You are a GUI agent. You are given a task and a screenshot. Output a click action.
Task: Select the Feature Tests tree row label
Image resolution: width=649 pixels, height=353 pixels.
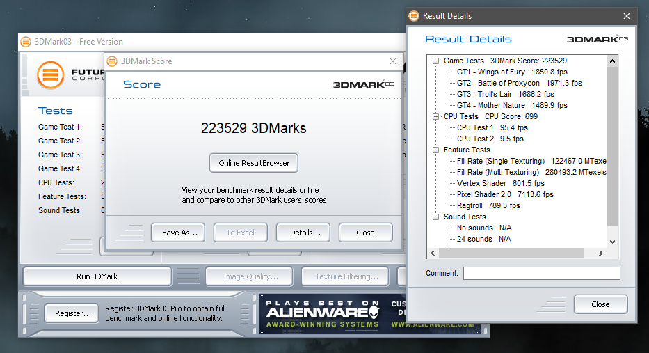467,150
